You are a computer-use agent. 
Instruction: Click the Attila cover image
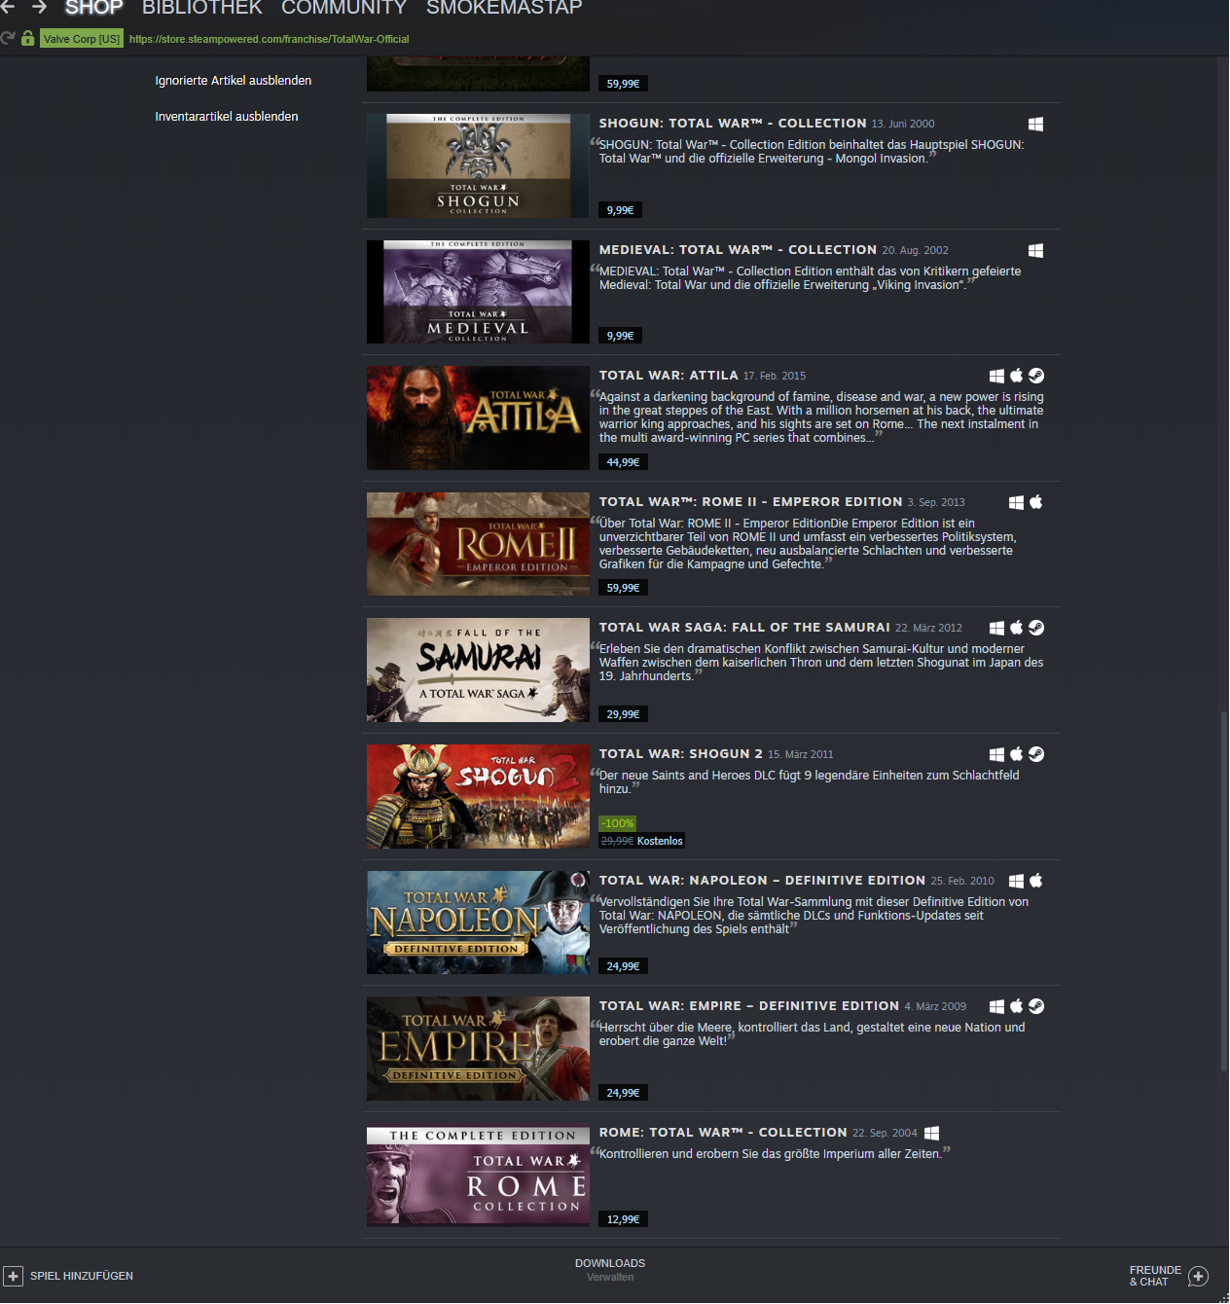(478, 417)
